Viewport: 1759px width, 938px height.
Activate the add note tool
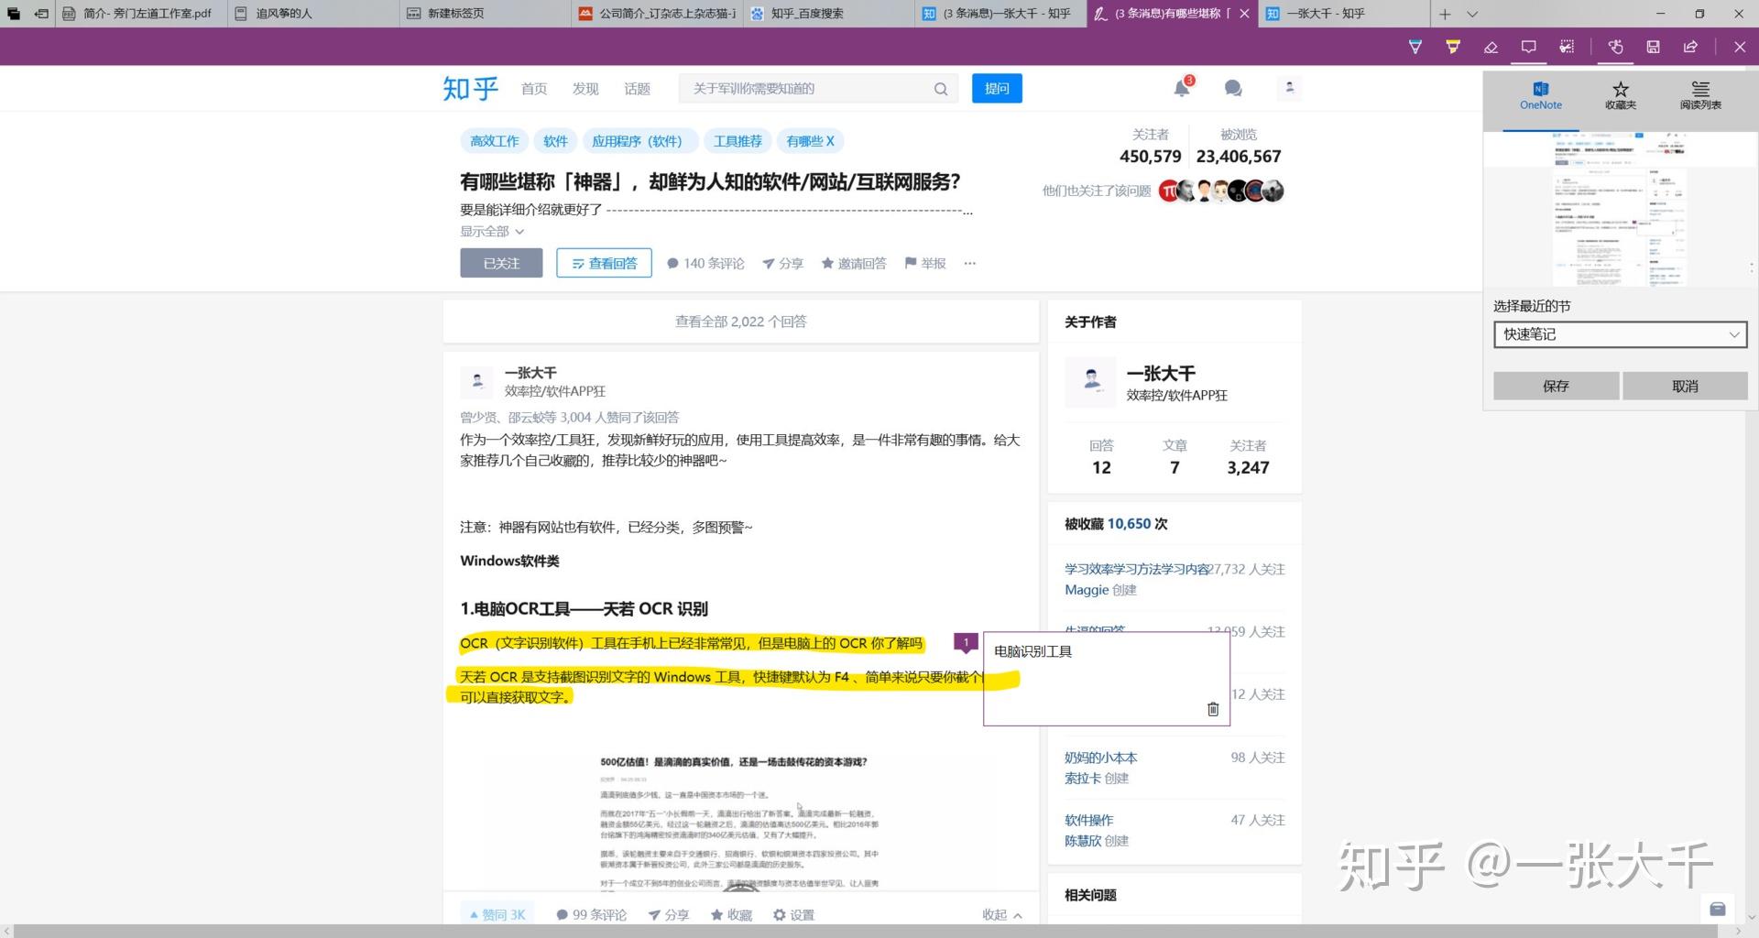click(x=1528, y=47)
